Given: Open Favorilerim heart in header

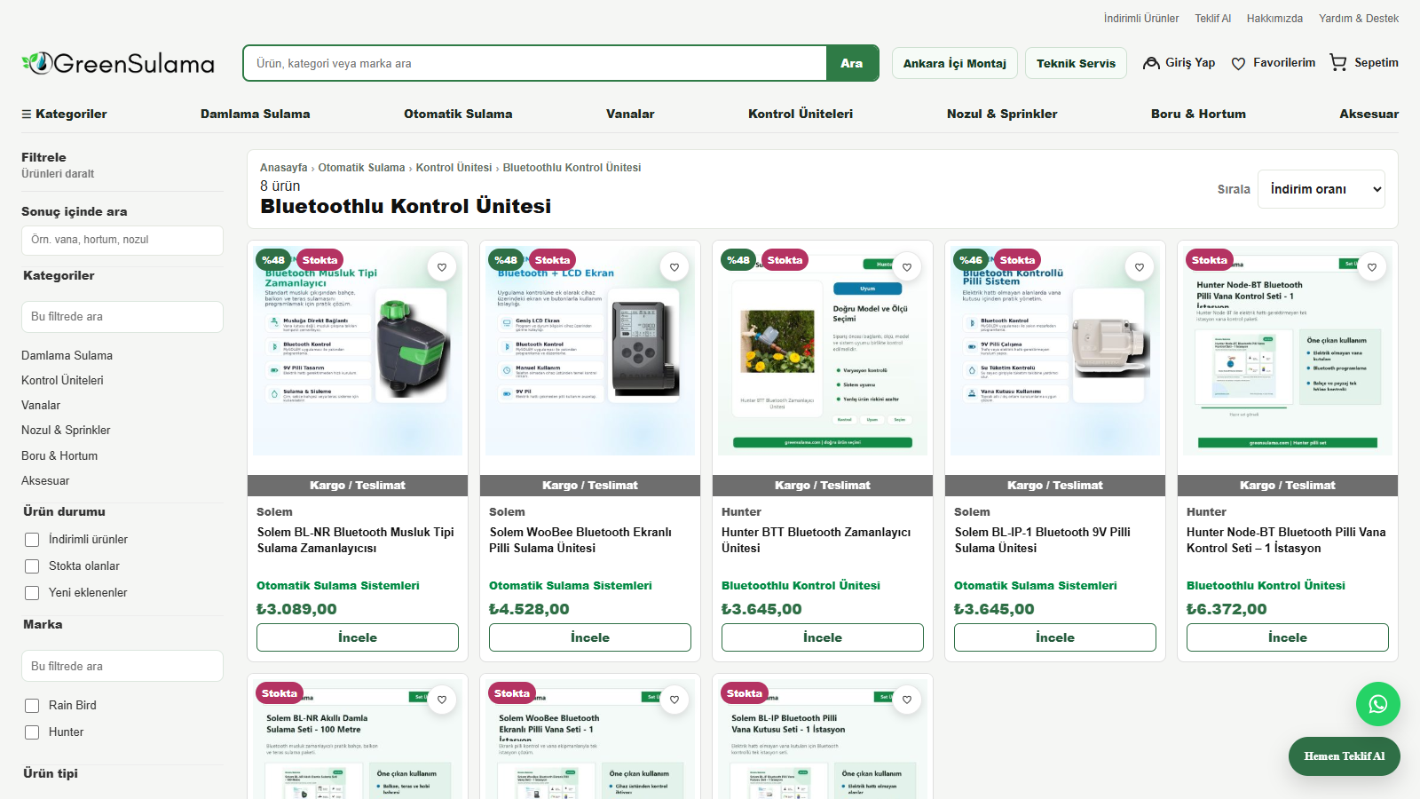Looking at the screenshot, I should (x=1273, y=63).
